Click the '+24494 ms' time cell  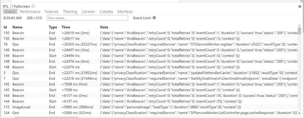click(x=71, y=56)
